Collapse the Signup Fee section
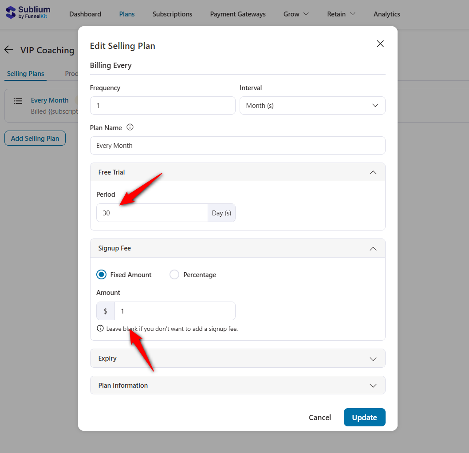 [x=373, y=248]
